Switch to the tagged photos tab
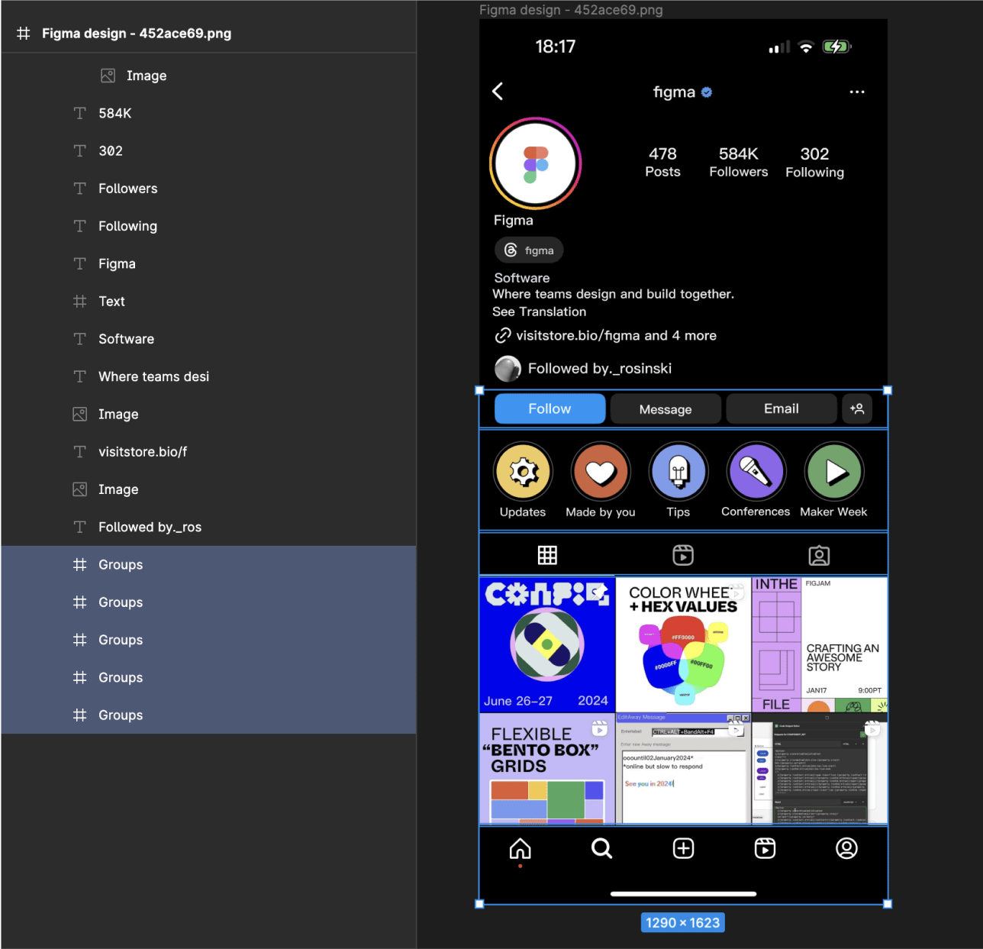 (x=819, y=555)
